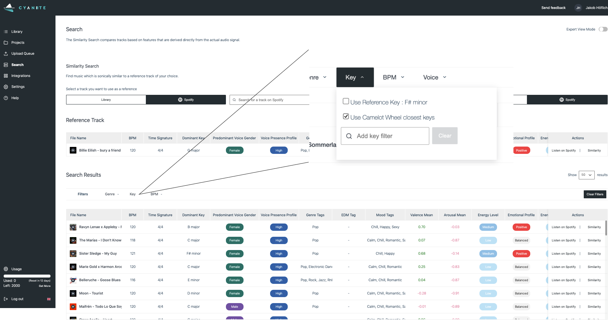This screenshot has width=608, height=320.
Task: Play Billie Eilish reference track thumbnail
Action: point(73,151)
